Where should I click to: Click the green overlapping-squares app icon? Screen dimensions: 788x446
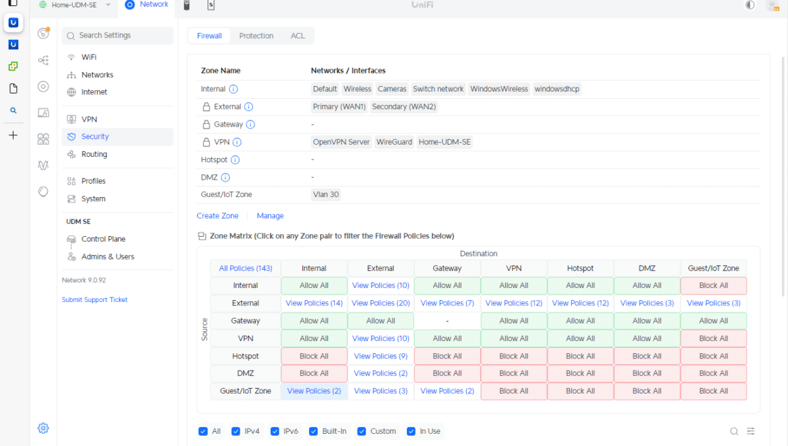tap(13, 66)
